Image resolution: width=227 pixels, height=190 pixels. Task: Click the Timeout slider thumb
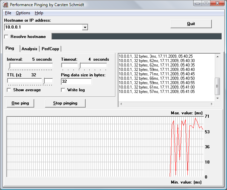(x=80, y=65)
